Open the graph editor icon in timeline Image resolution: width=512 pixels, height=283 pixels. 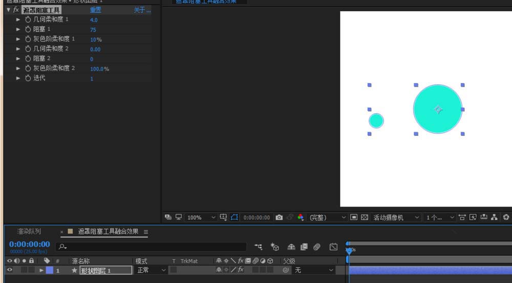(333, 247)
